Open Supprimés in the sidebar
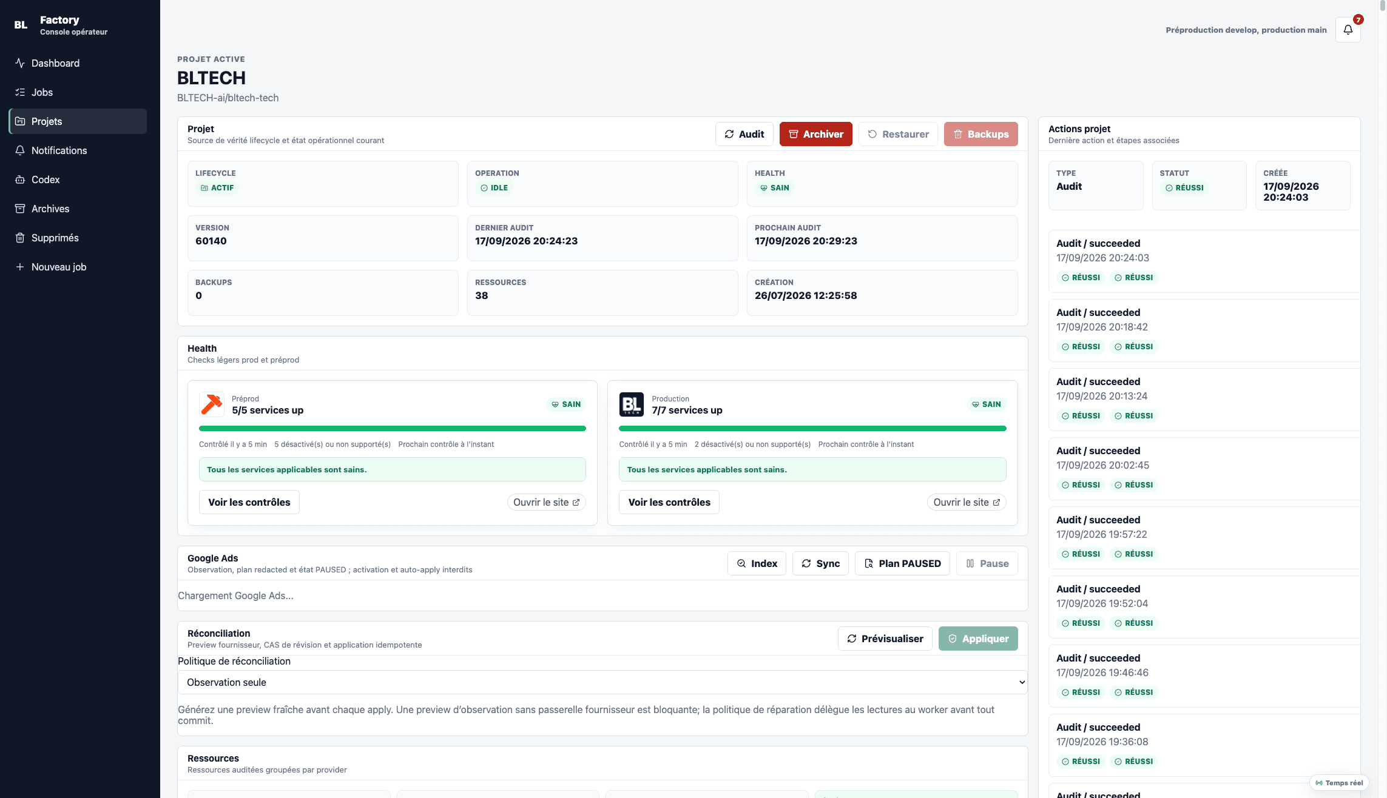 78,238
